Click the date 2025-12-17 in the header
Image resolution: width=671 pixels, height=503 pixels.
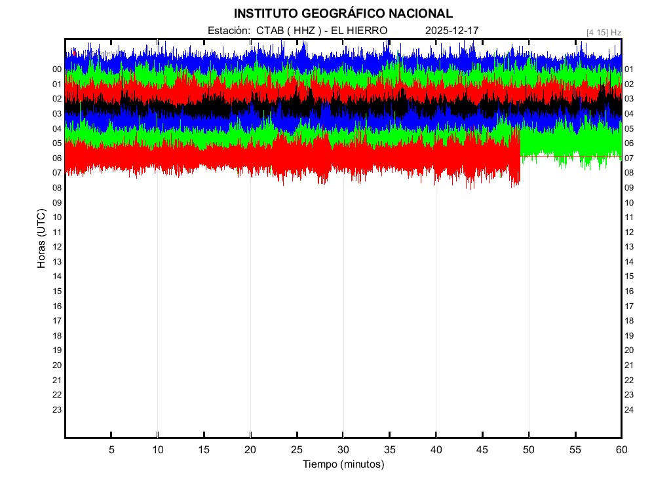pyautogui.click(x=452, y=31)
